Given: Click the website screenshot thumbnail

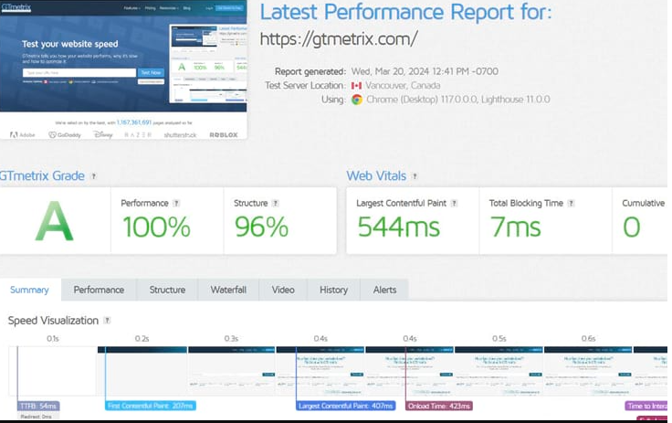Looking at the screenshot, I should coord(123,69).
